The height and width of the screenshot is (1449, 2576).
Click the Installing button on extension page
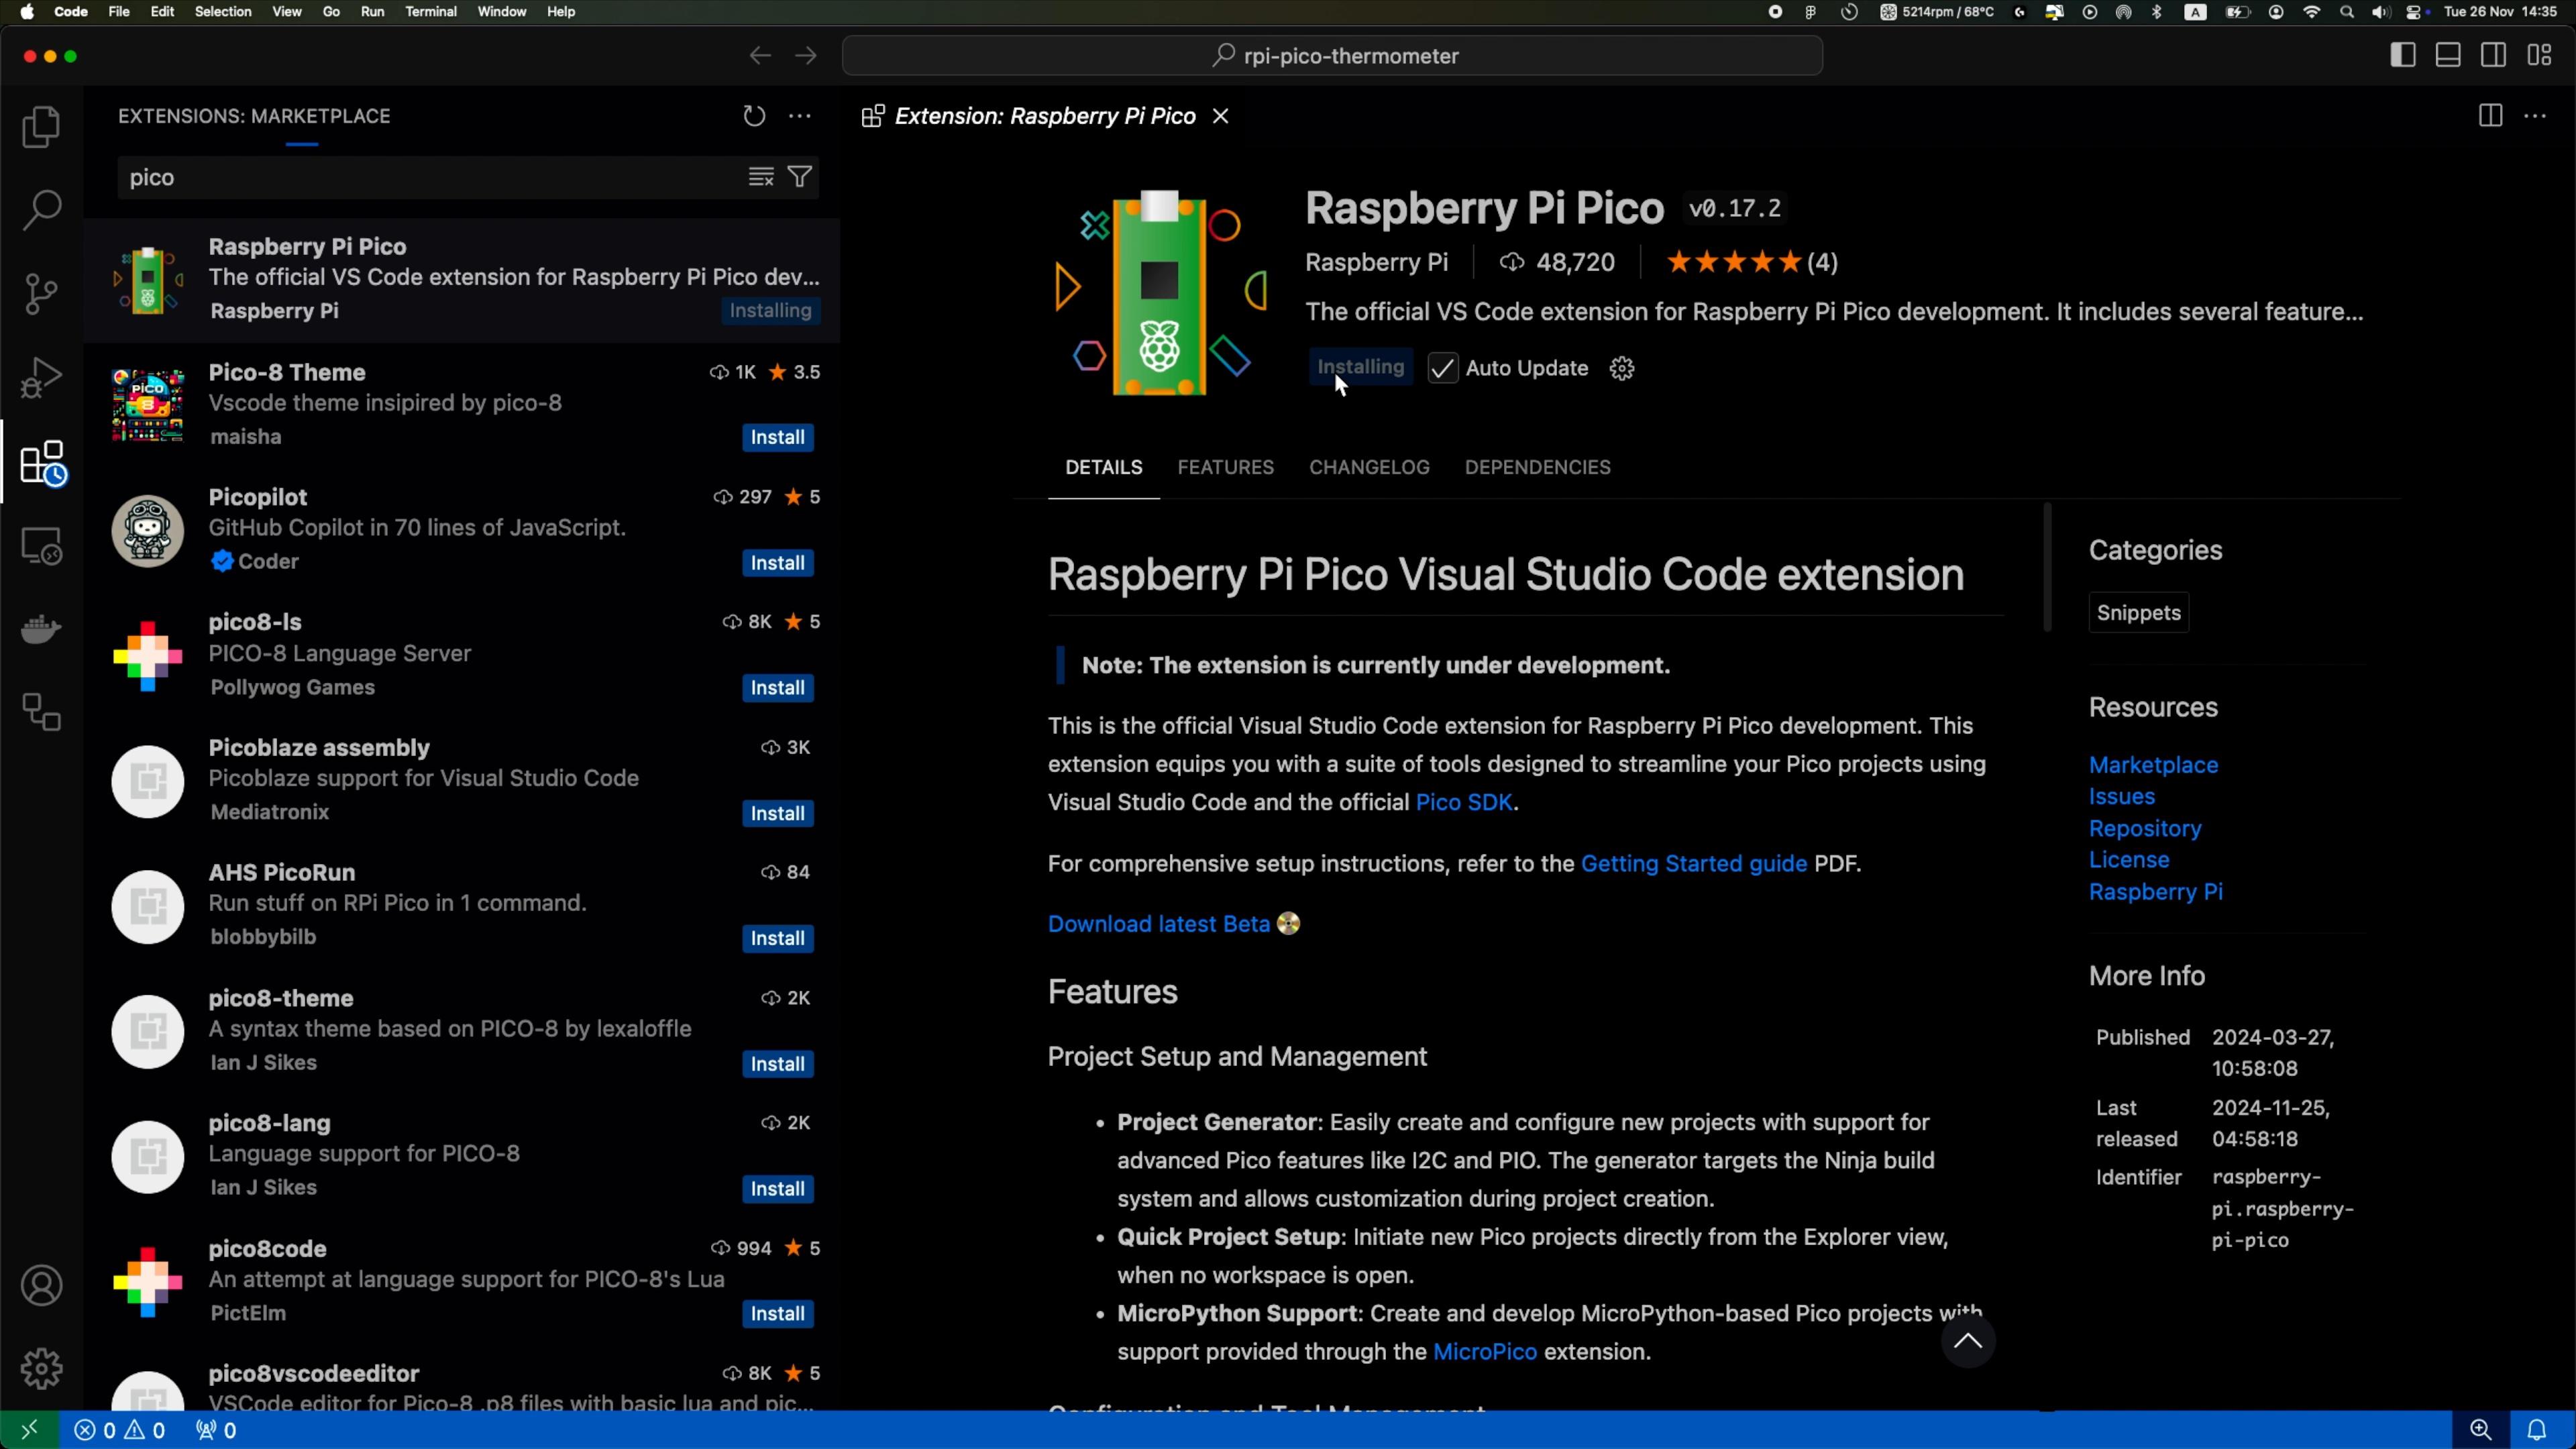tap(1360, 367)
